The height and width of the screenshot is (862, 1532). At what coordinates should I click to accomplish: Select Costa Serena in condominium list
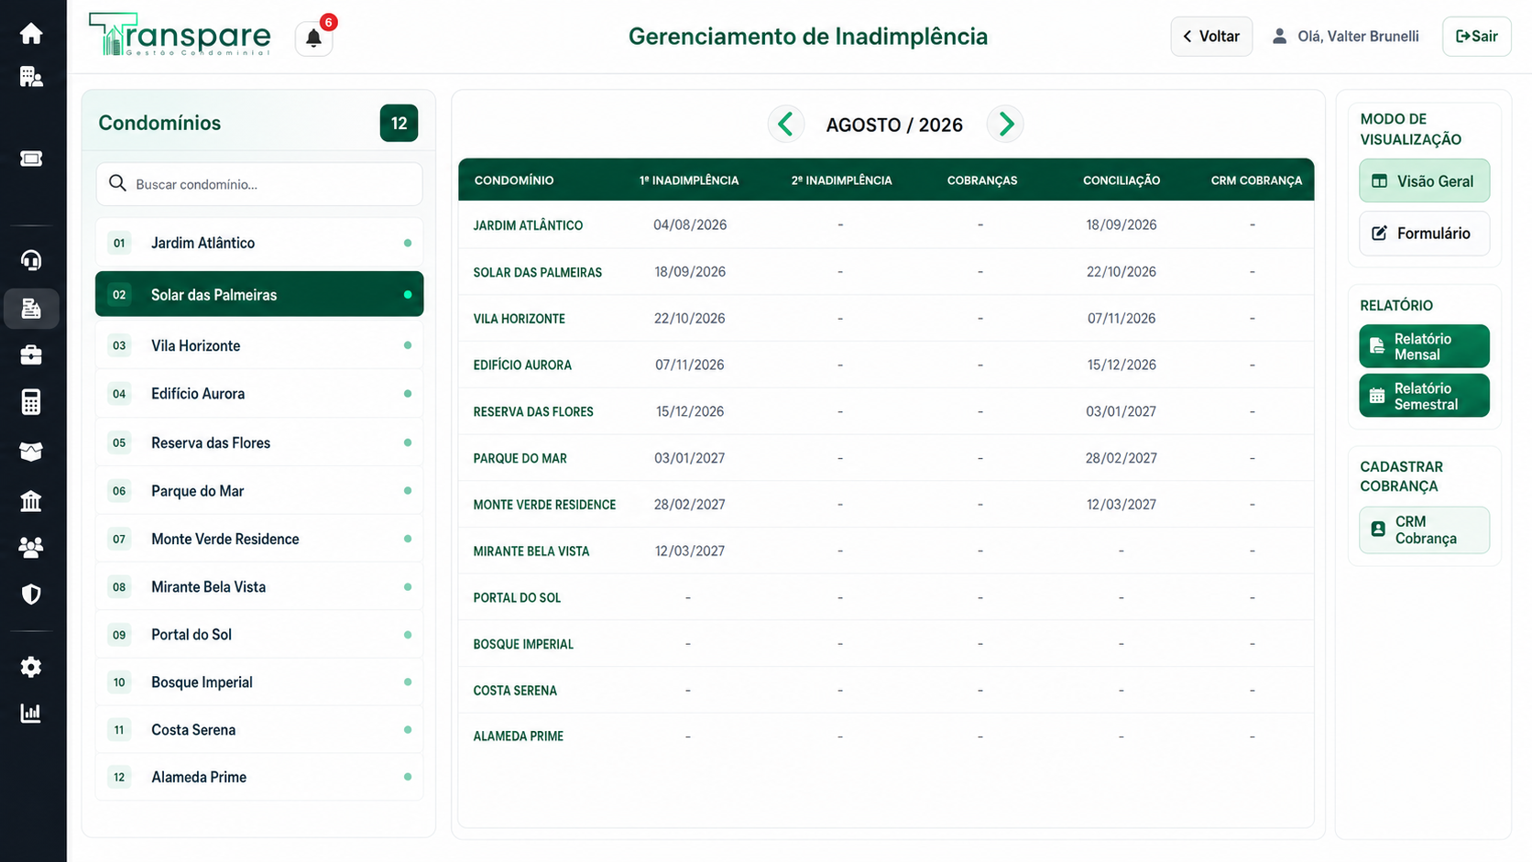click(x=259, y=730)
